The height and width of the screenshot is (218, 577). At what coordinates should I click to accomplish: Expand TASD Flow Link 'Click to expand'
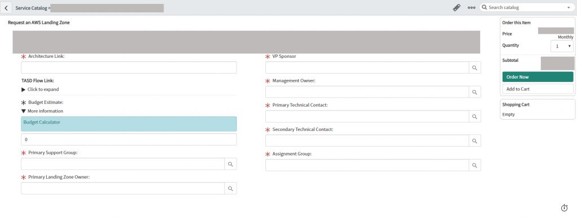(40, 89)
